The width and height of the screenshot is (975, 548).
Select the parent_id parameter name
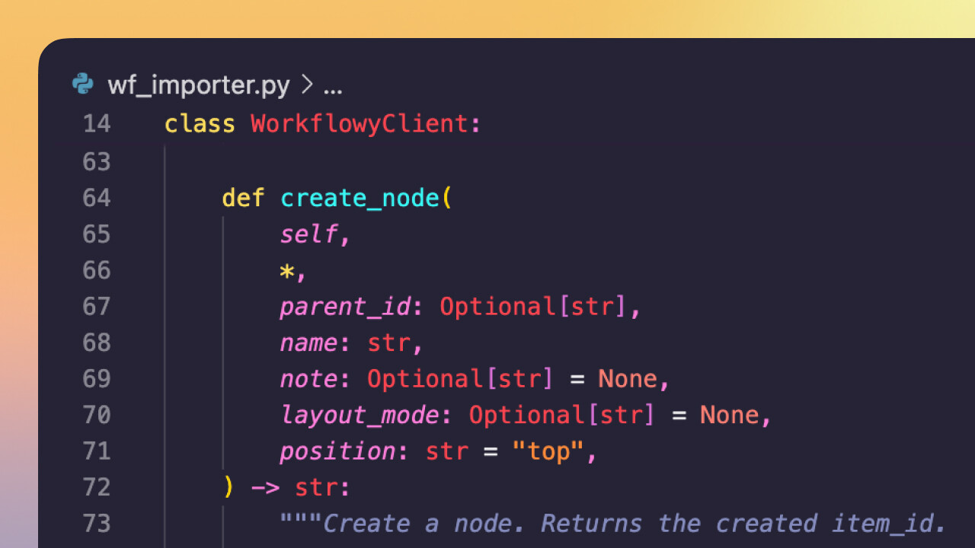(x=343, y=306)
